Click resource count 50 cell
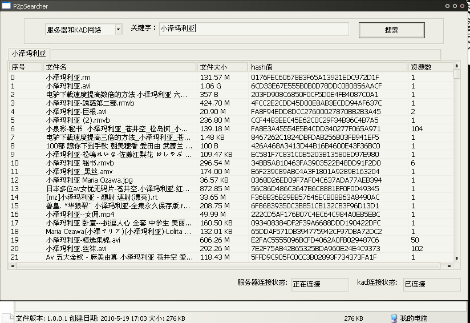Viewport: 470px width, 323px height. pyautogui.click(x=415, y=240)
